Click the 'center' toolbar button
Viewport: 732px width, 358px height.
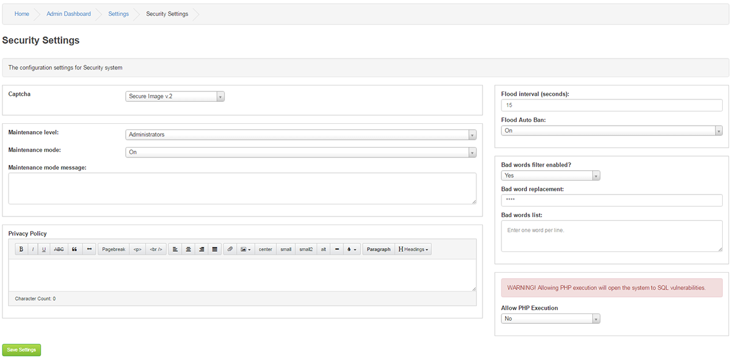pyautogui.click(x=265, y=249)
